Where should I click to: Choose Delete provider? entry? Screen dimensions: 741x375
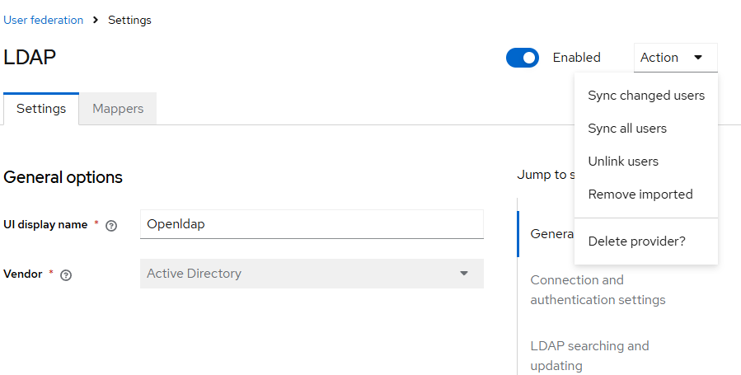click(646, 241)
